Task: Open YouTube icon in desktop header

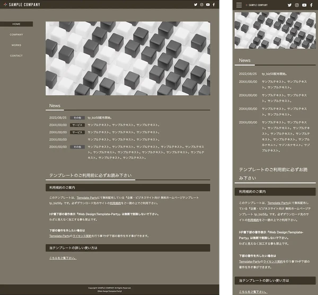Action: [208, 5]
